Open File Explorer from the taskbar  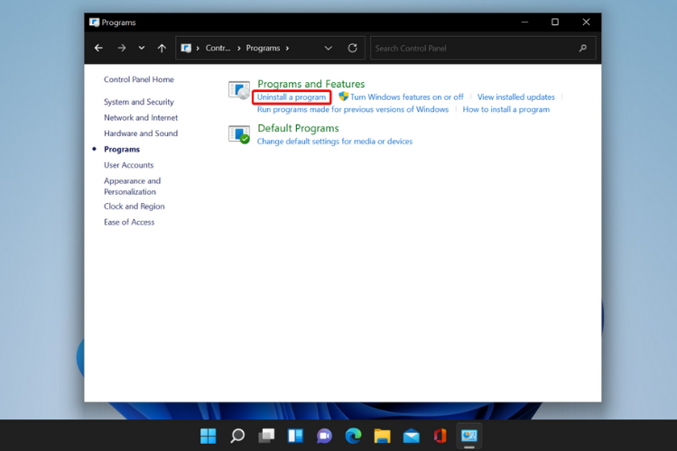point(382,436)
